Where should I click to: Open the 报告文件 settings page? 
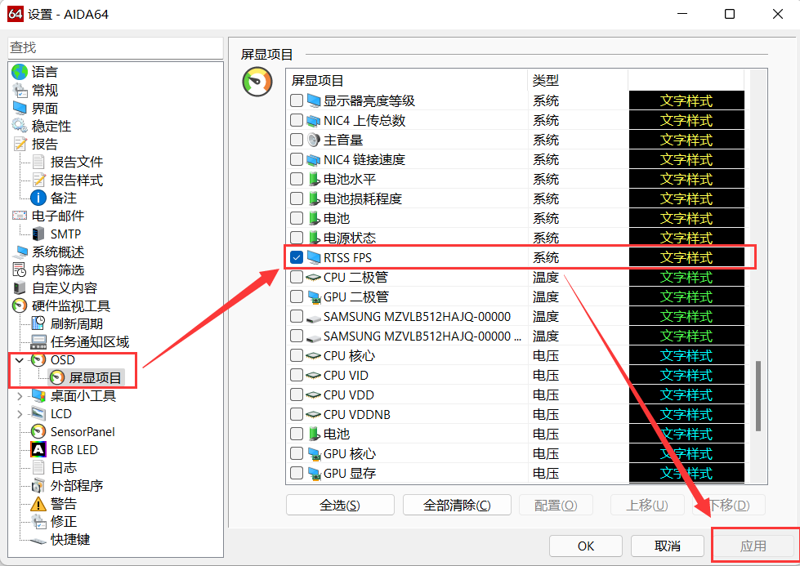point(77,163)
